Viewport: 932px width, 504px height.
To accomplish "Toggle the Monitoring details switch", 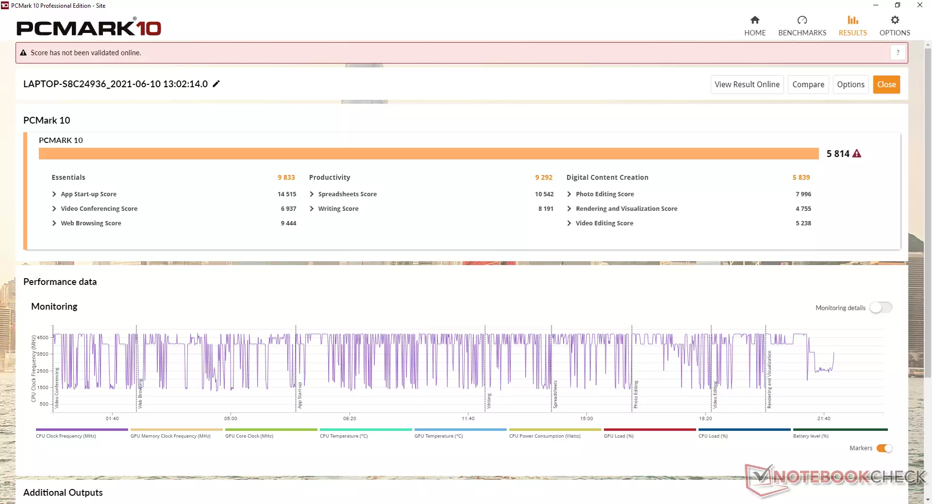I will [881, 308].
